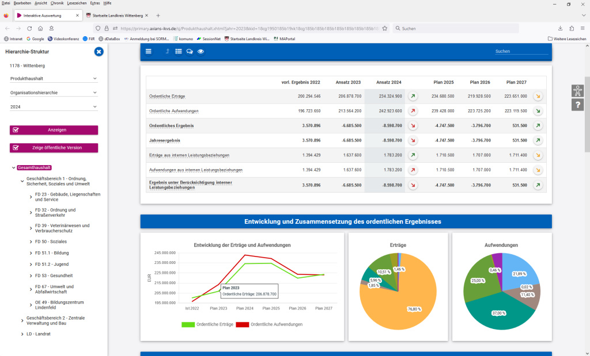Image resolution: width=590 pixels, height=356 pixels.
Task: Expand the FD 50 - Soziales tree node
Action: [31, 242]
